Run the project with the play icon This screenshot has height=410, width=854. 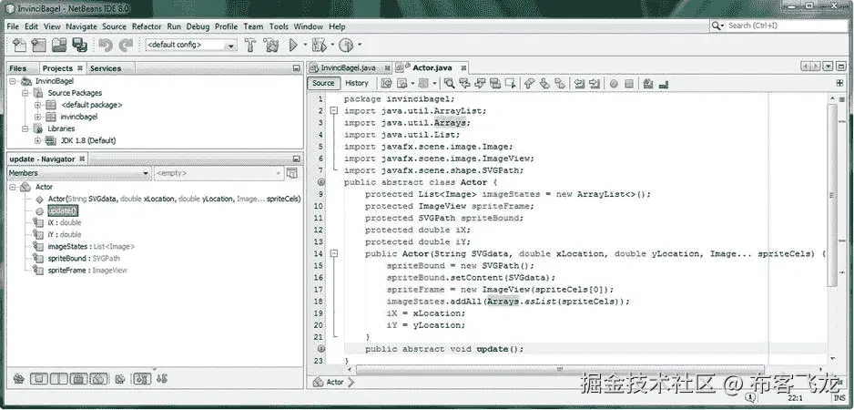[293, 46]
